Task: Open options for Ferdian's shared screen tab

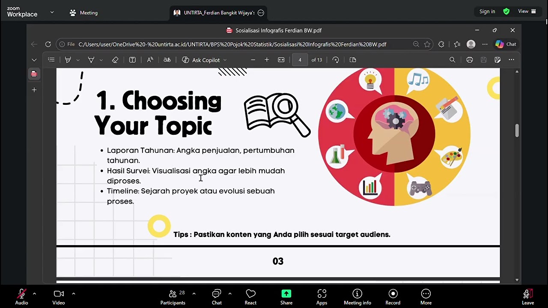Action: (261, 13)
